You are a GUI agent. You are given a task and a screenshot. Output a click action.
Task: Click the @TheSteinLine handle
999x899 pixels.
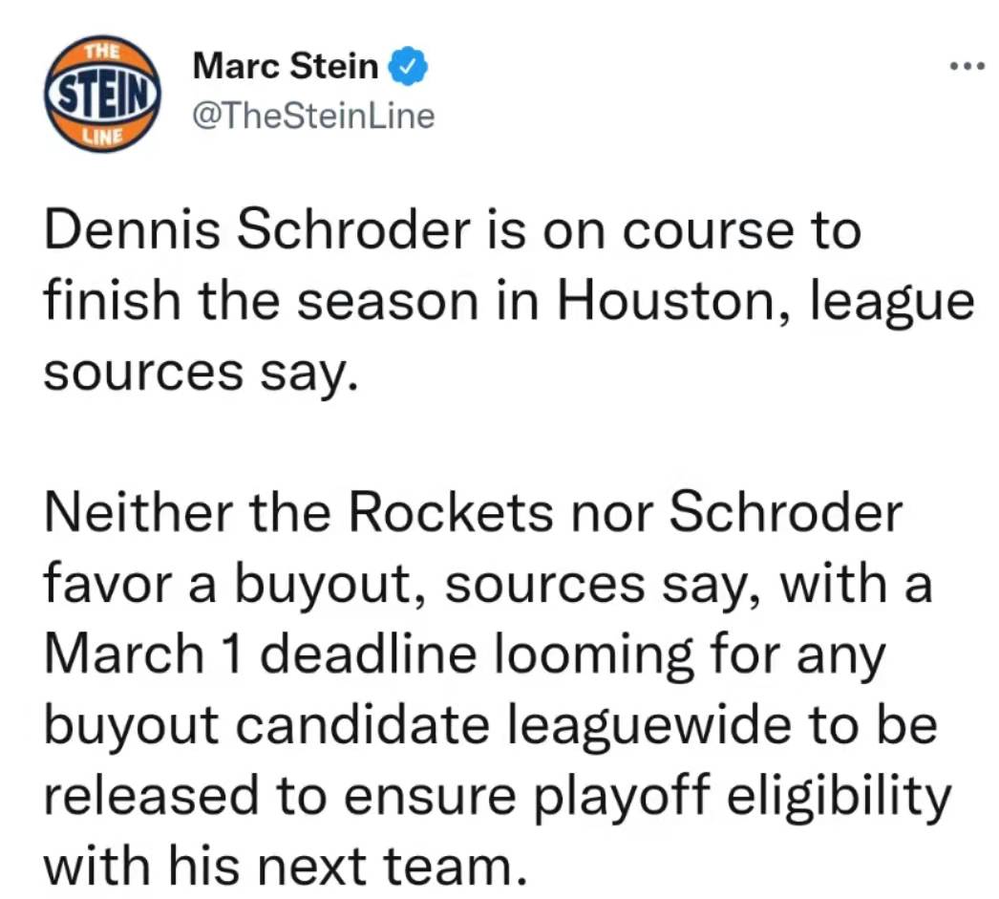pyautogui.click(x=313, y=116)
